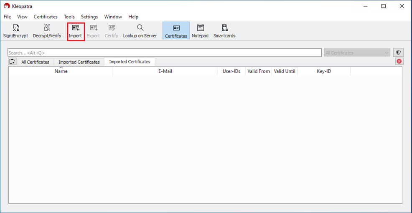This screenshot has height=213, width=412.
Task: Click the Certify toolbar icon
Action: pyautogui.click(x=112, y=31)
